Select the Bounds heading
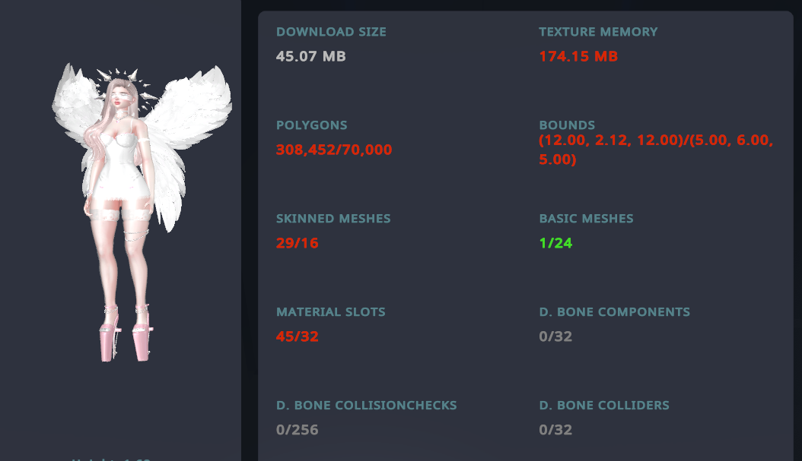 (x=567, y=125)
